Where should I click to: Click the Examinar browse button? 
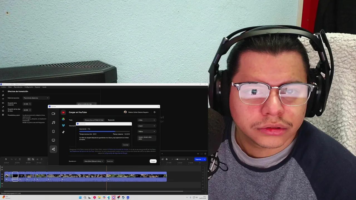click(x=110, y=161)
